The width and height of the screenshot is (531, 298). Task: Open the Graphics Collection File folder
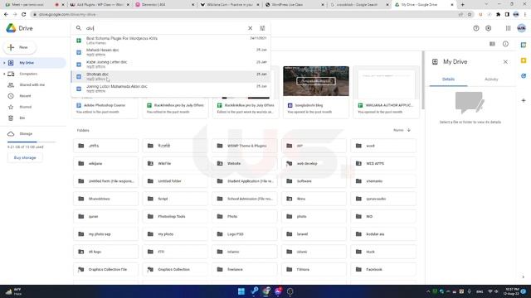(105, 270)
